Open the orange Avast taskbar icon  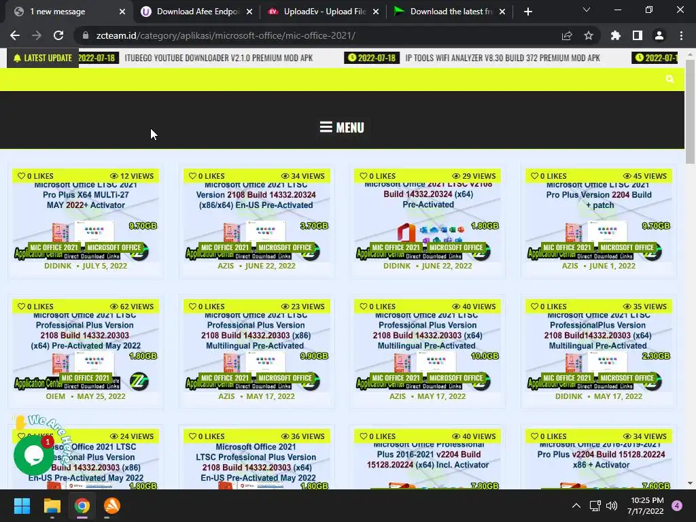tap(112, 506)
